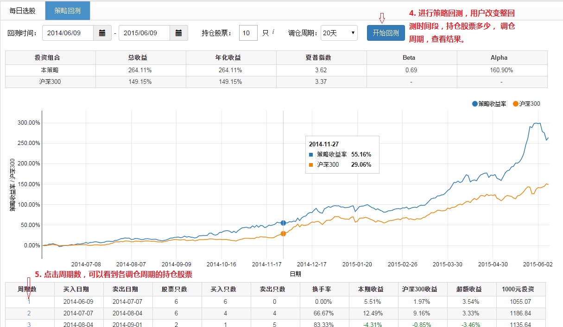Click the blue strategy marker on 2014-11-27

283,223
